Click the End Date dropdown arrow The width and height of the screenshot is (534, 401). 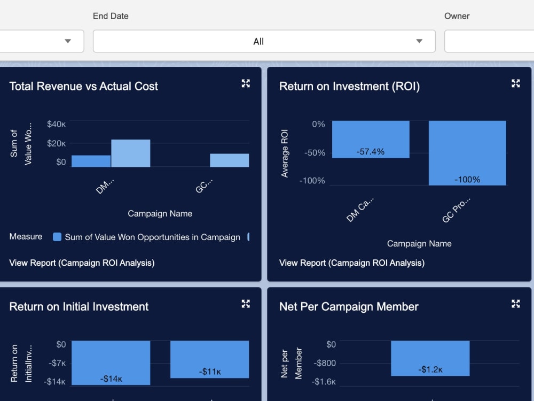click(x=419, y=41)
